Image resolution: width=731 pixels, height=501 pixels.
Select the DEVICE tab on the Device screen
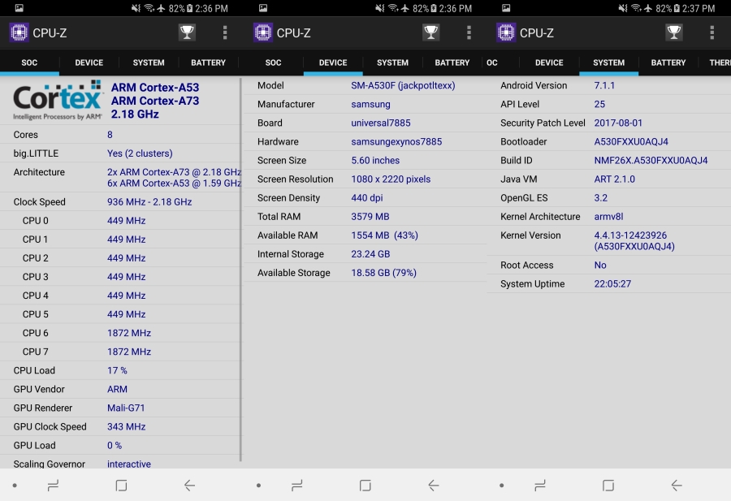[333, 63]
